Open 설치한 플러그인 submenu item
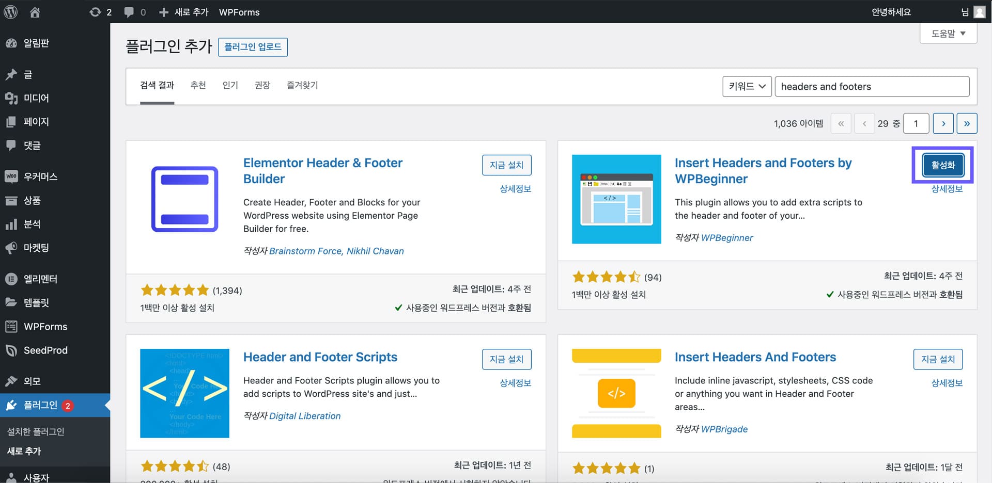 36,431
